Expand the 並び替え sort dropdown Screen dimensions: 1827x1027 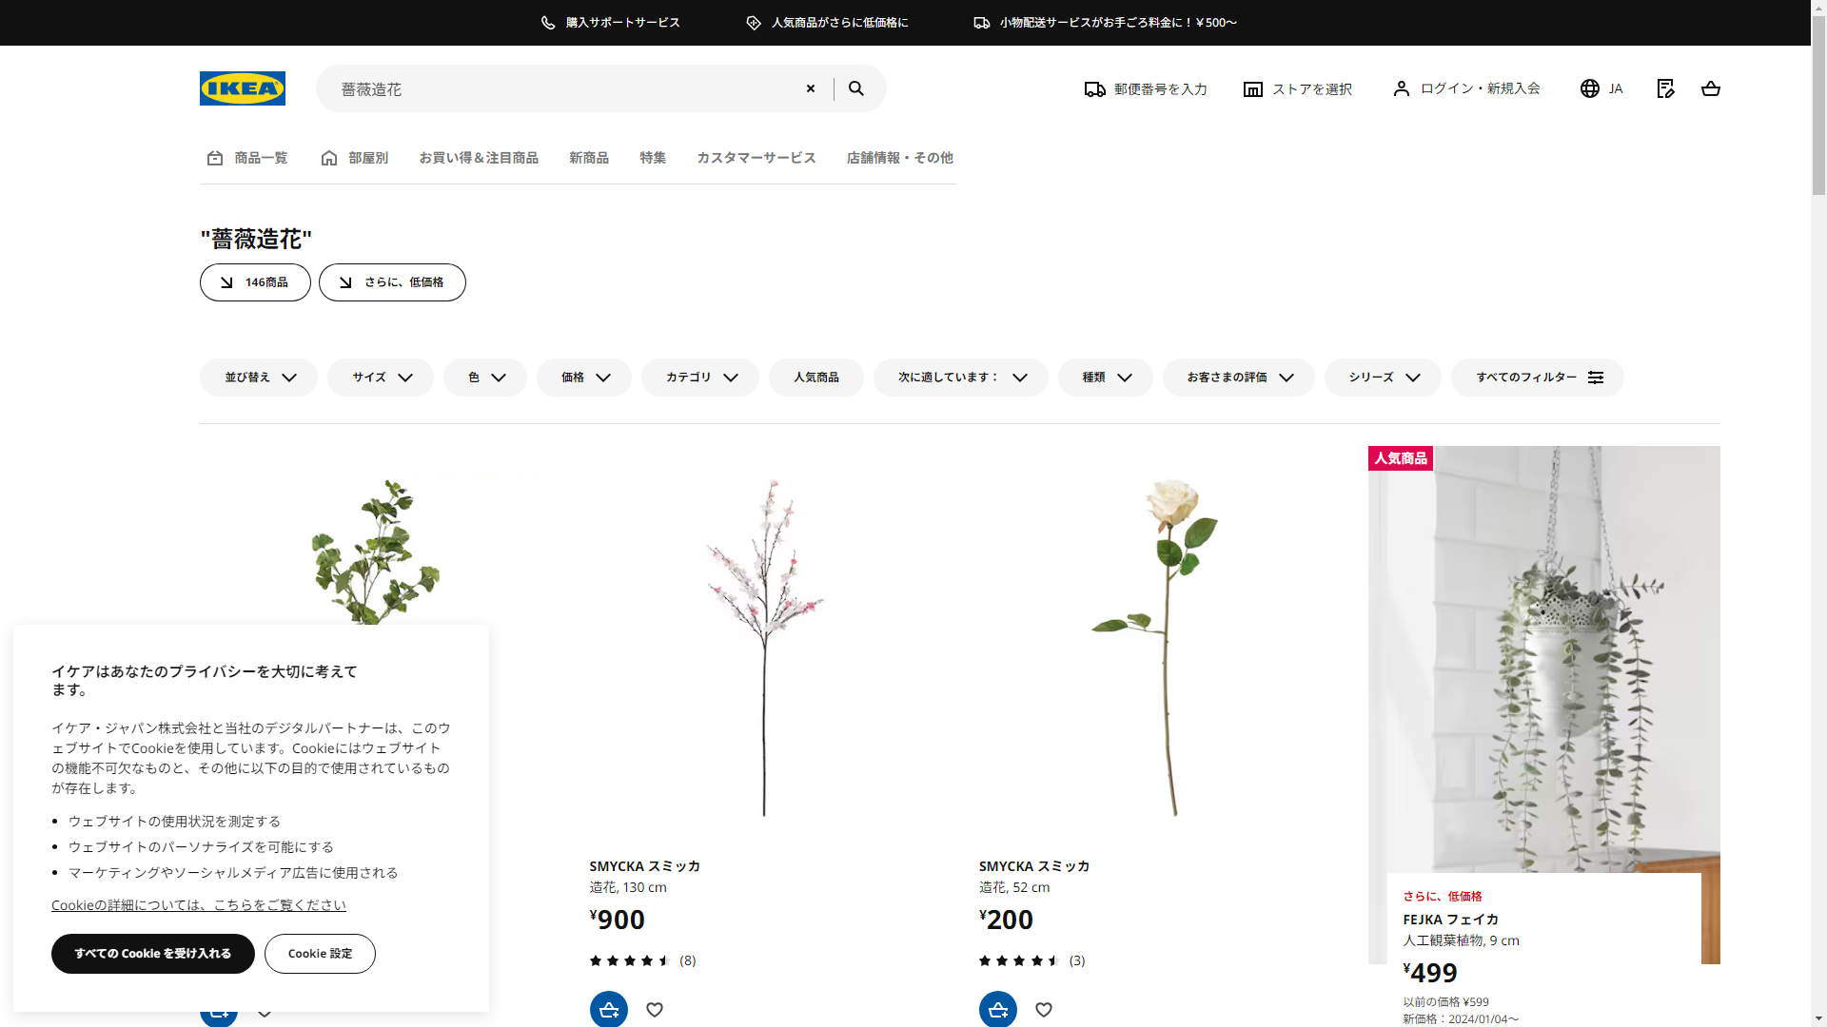[x=259, y=378]
